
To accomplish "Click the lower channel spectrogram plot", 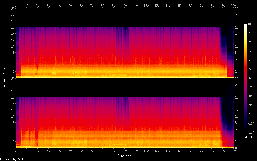I will tap(125, 113).
